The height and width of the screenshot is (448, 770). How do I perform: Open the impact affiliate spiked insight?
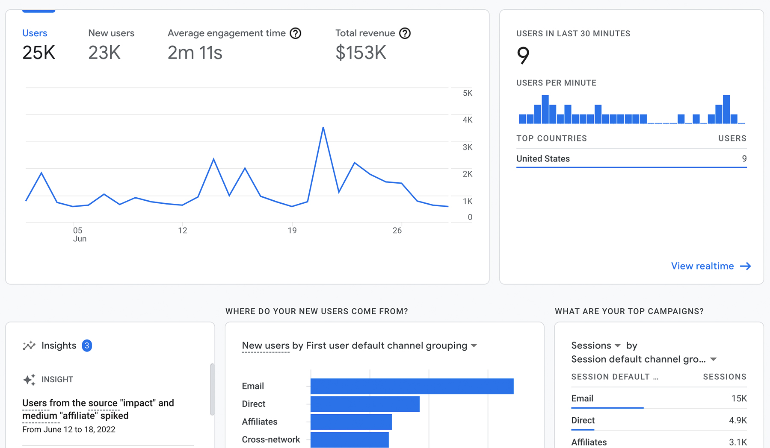[98, 409]
